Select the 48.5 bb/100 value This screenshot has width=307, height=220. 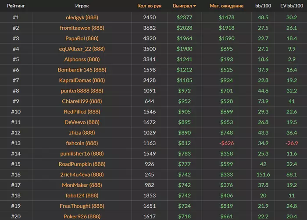[x=263, y=18]
